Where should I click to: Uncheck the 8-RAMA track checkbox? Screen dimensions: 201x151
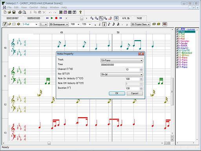(177, 46)
